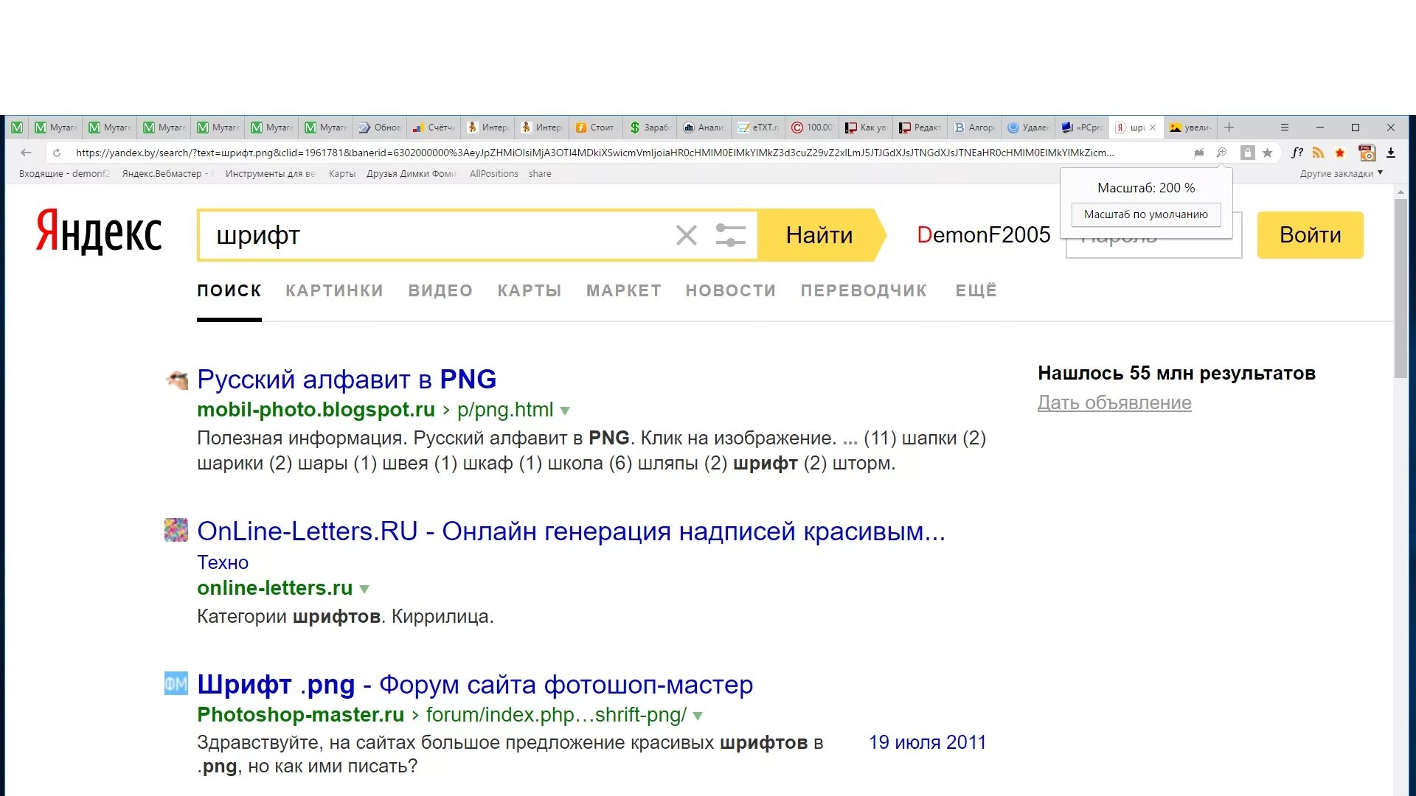
Task: Expand Photoshop-master.ru result dropdown arrow
Action: pyautogui.click(x=698, y=716)
